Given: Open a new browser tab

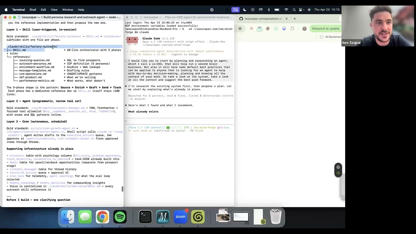Looking at the screenshot, I should click(294, 19).
